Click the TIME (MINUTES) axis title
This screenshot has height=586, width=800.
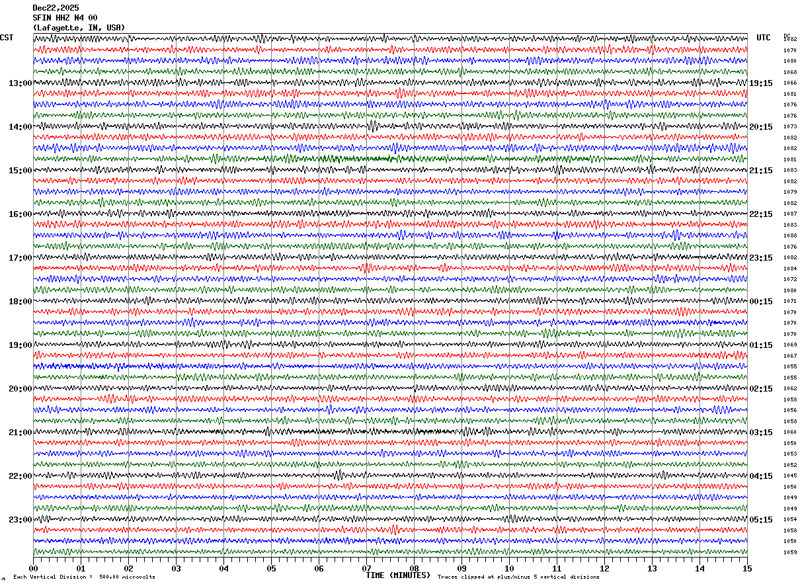pos(398,575)
